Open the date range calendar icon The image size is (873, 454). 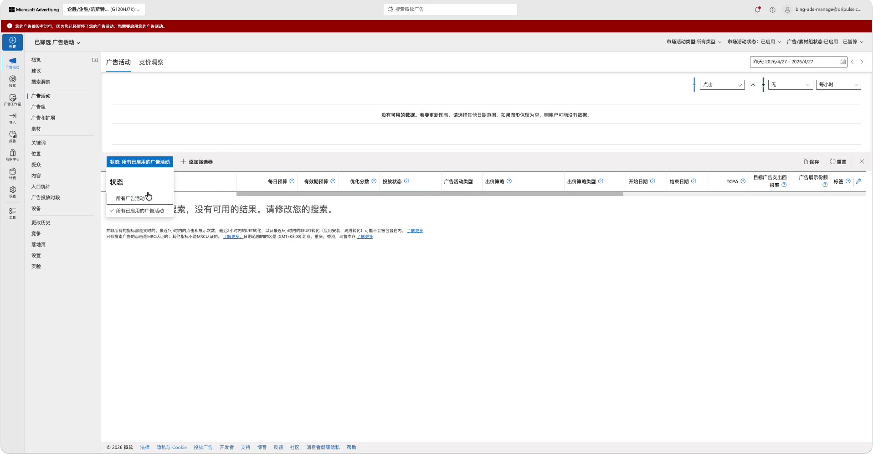point(843,62)
